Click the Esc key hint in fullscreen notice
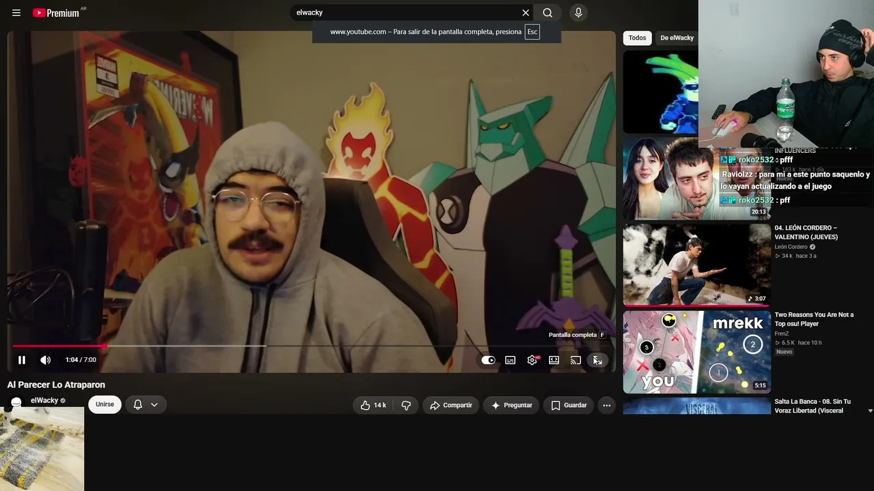The width and height of the screenshot is (874, 491). pyautogui.click(x=532, y=31)
